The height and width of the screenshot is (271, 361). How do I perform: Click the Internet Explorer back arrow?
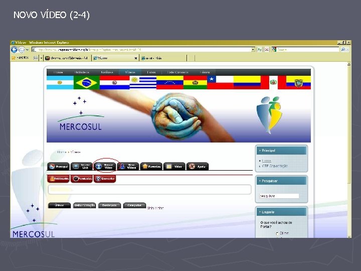point(14,50)
